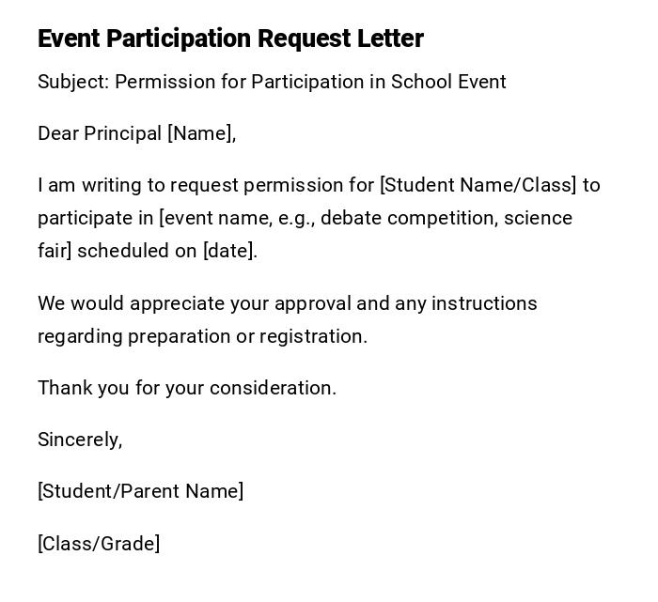Select the [Student/Parent Name] placeholder
This screenshot has height=602, width=658.
click(x=141, y=491)
